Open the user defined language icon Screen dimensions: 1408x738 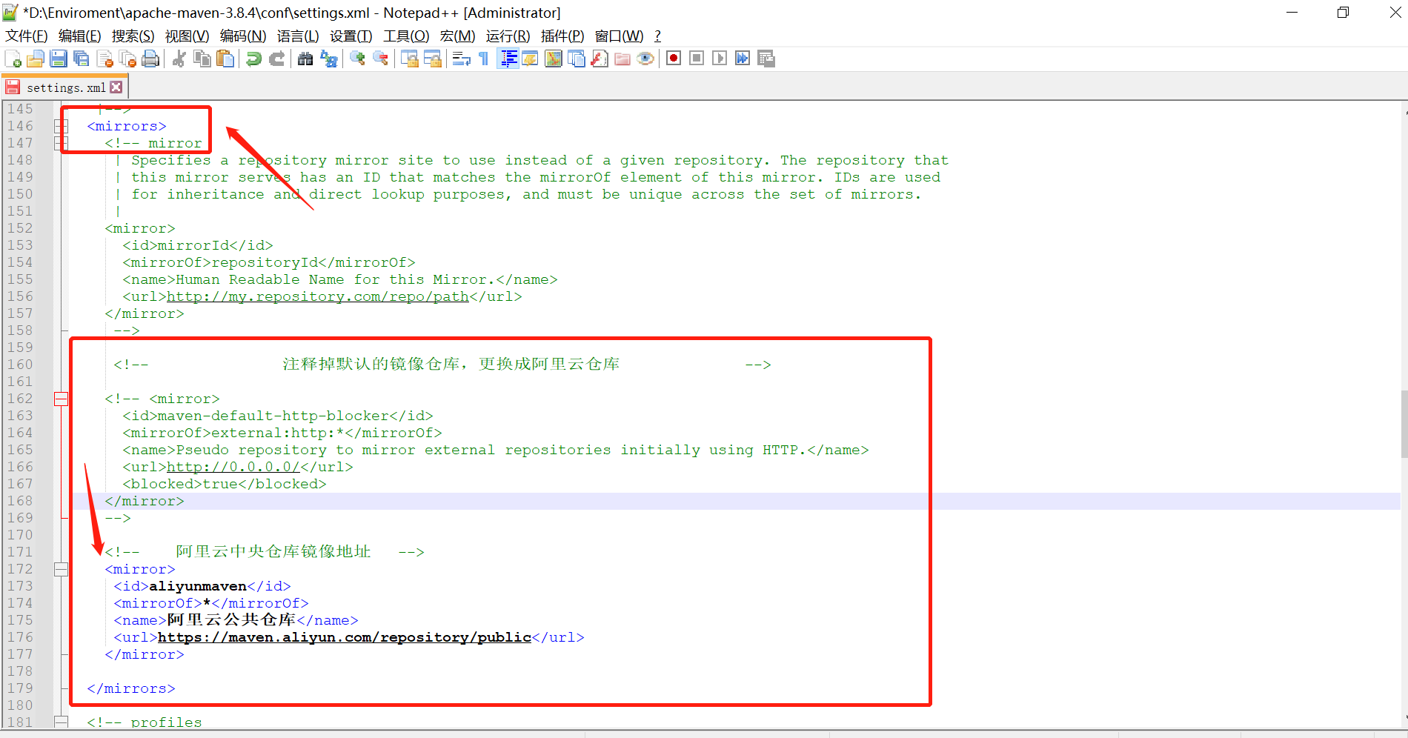[x=530, y=59]
